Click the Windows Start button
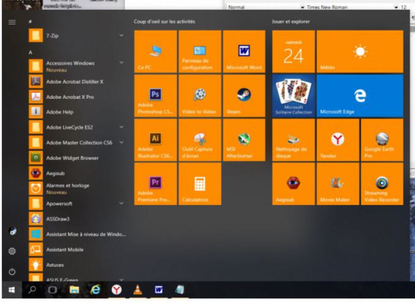Screen dimensions: 415x304 11,290
